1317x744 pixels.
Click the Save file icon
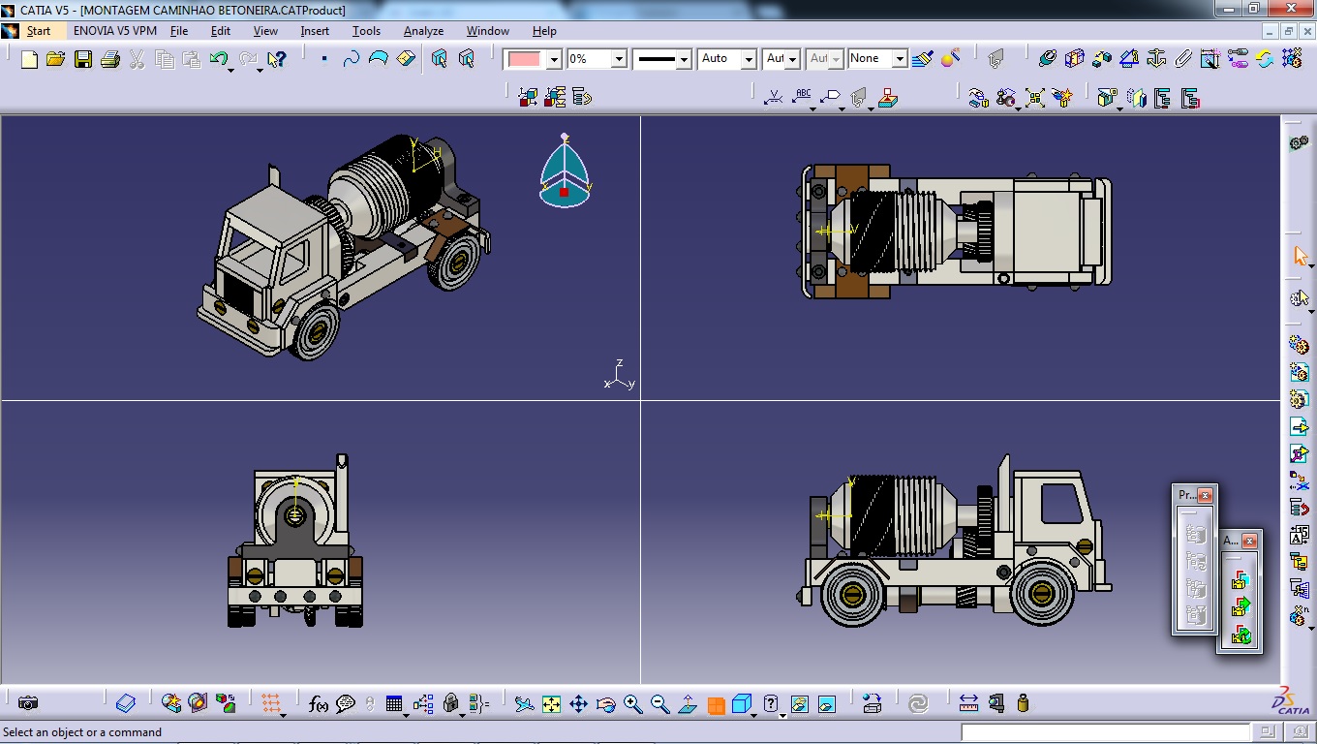click(83, 60)
